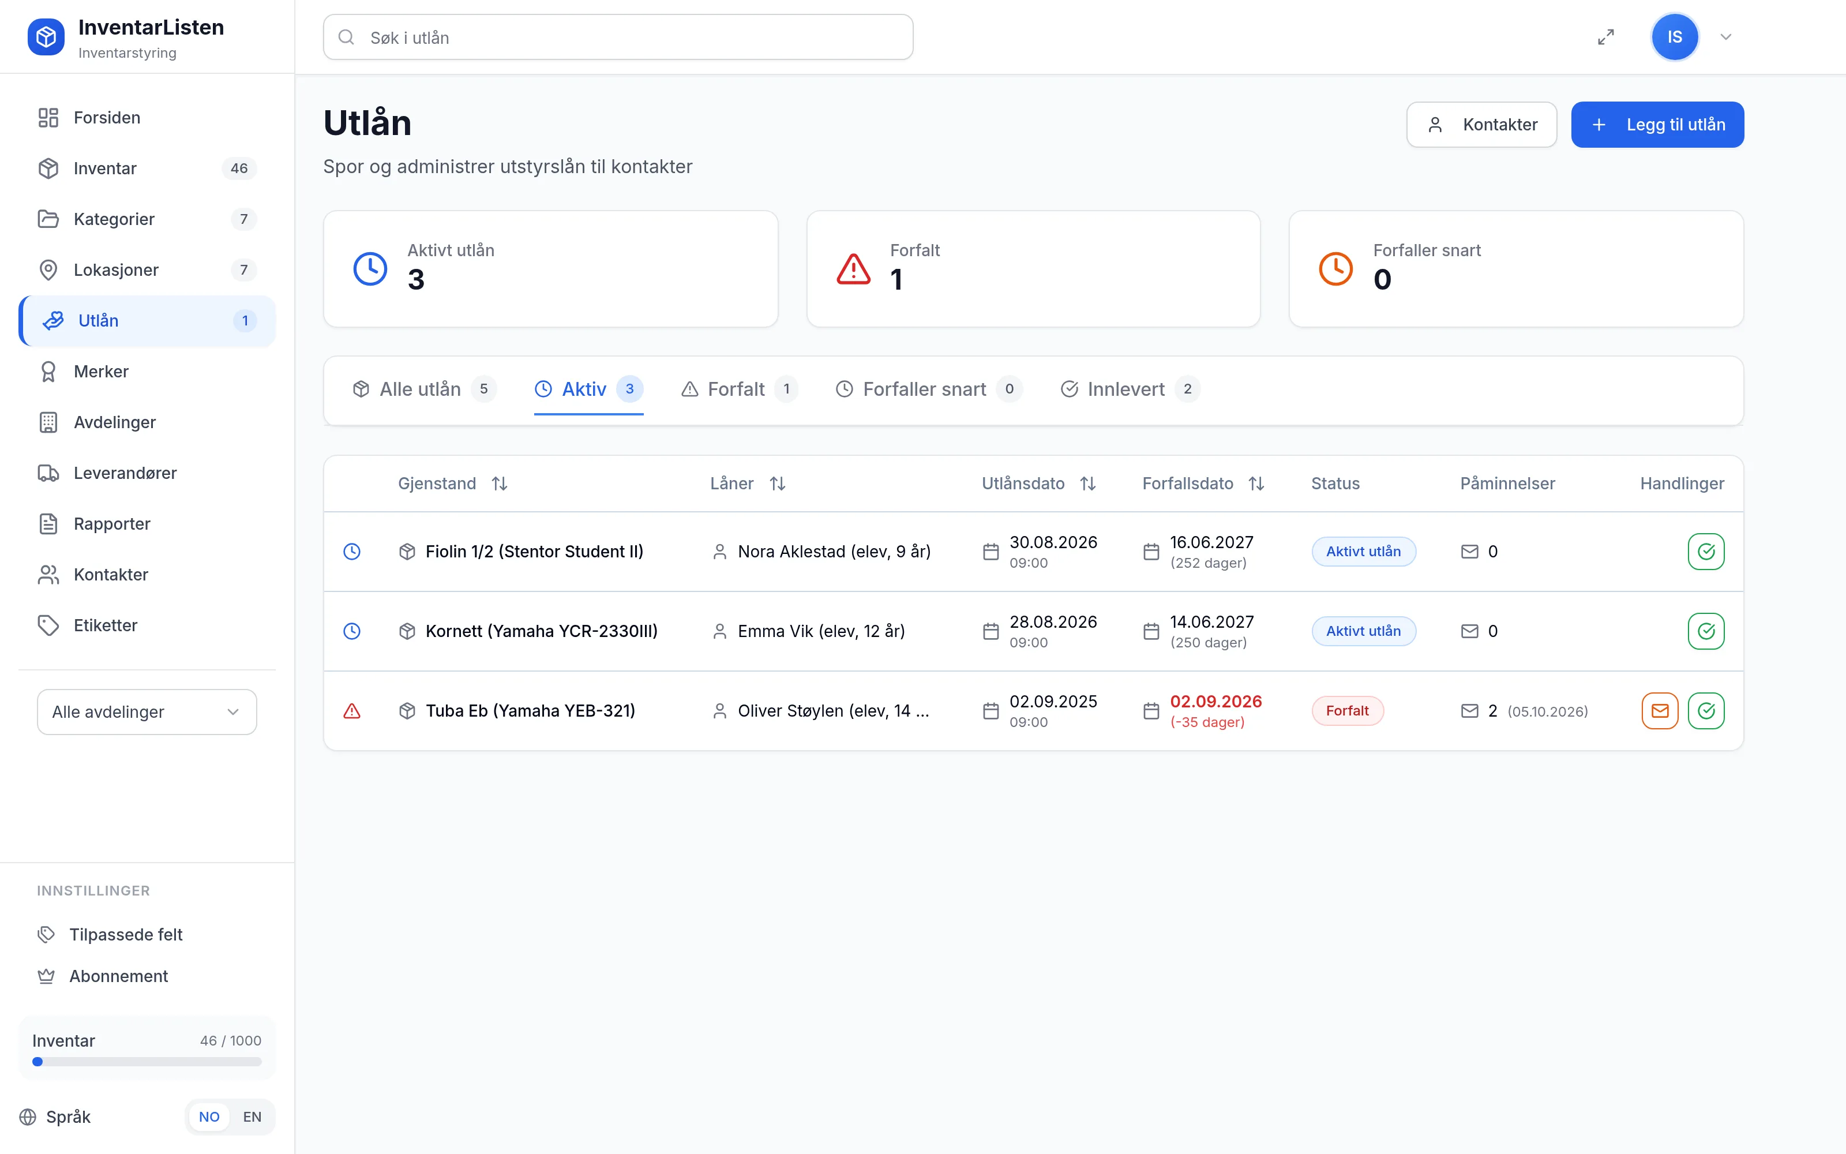Screen dimensions: 1846x1154
Task: Open Rapporter in the sidebar
Action: [x=147, y=523]
